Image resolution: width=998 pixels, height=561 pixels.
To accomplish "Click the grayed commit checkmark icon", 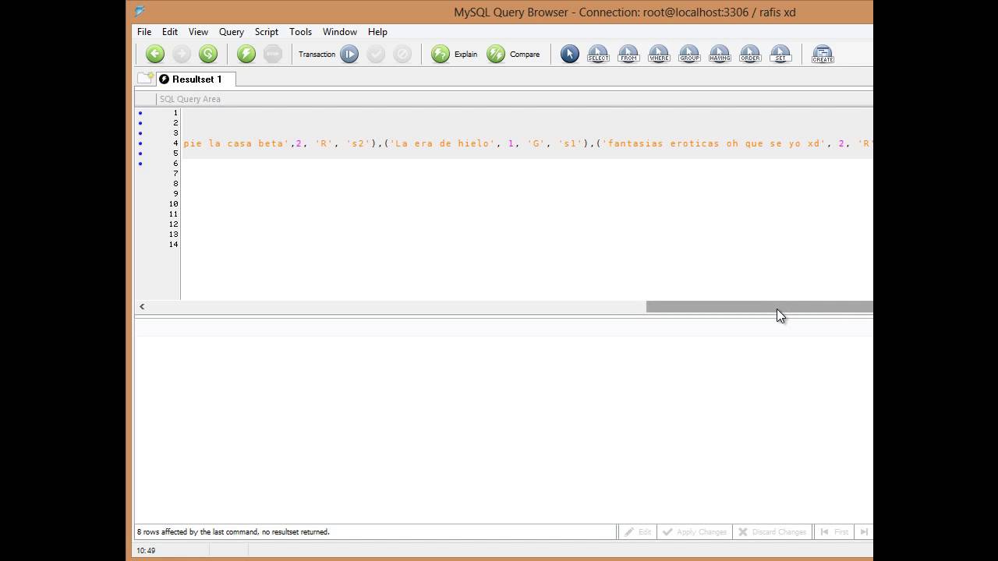I will pyautogui.click(x=376, y=54).
